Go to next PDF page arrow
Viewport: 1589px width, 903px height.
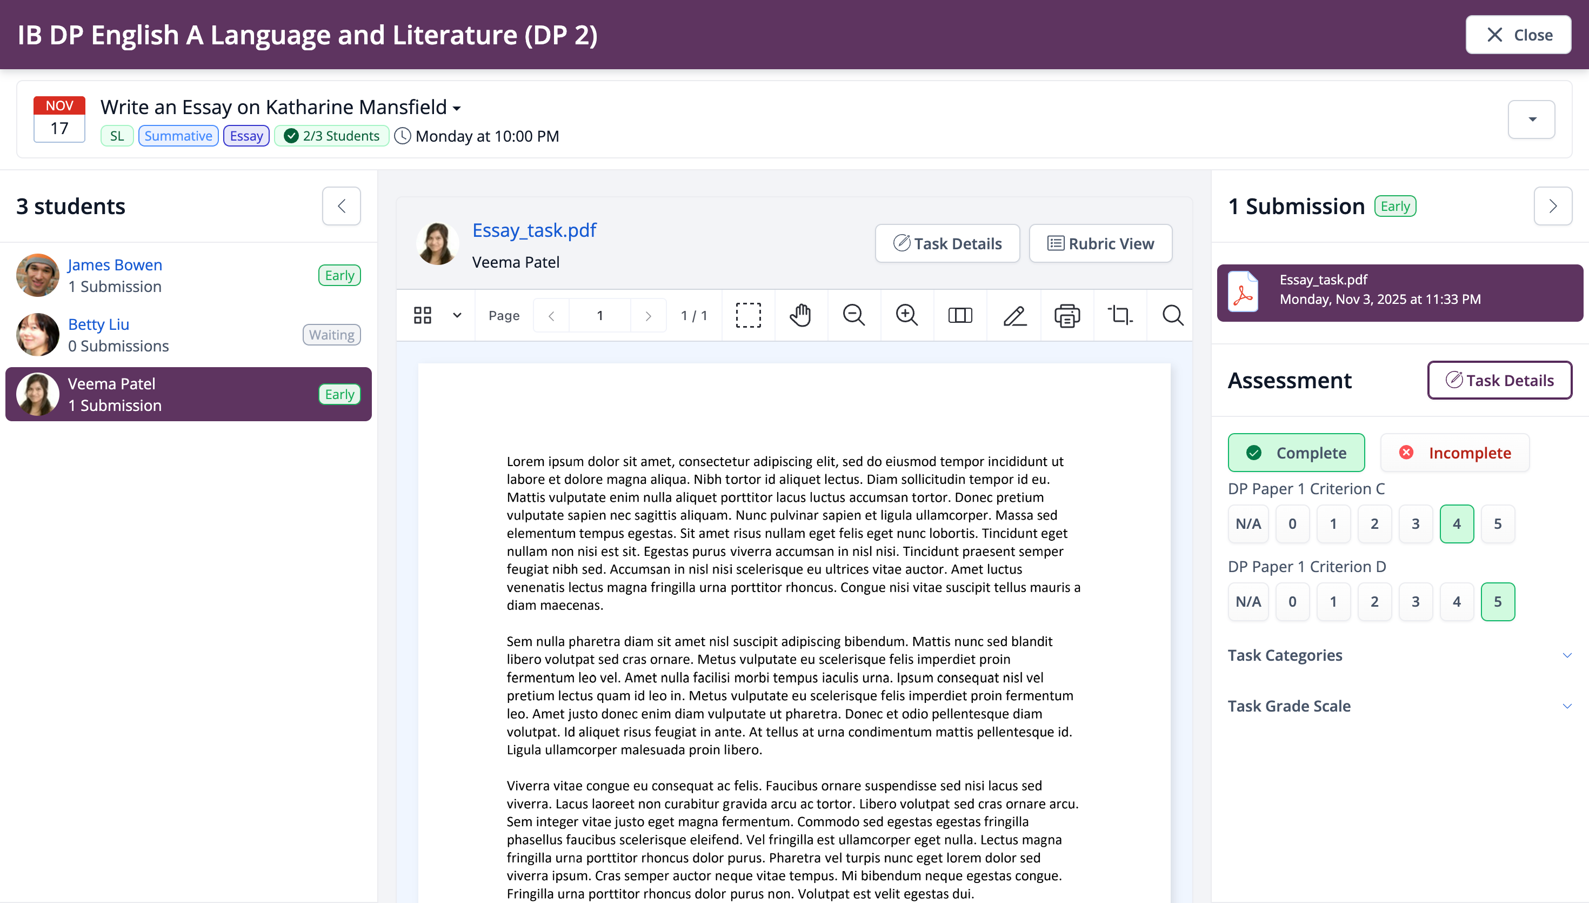(x=648, y=316)
